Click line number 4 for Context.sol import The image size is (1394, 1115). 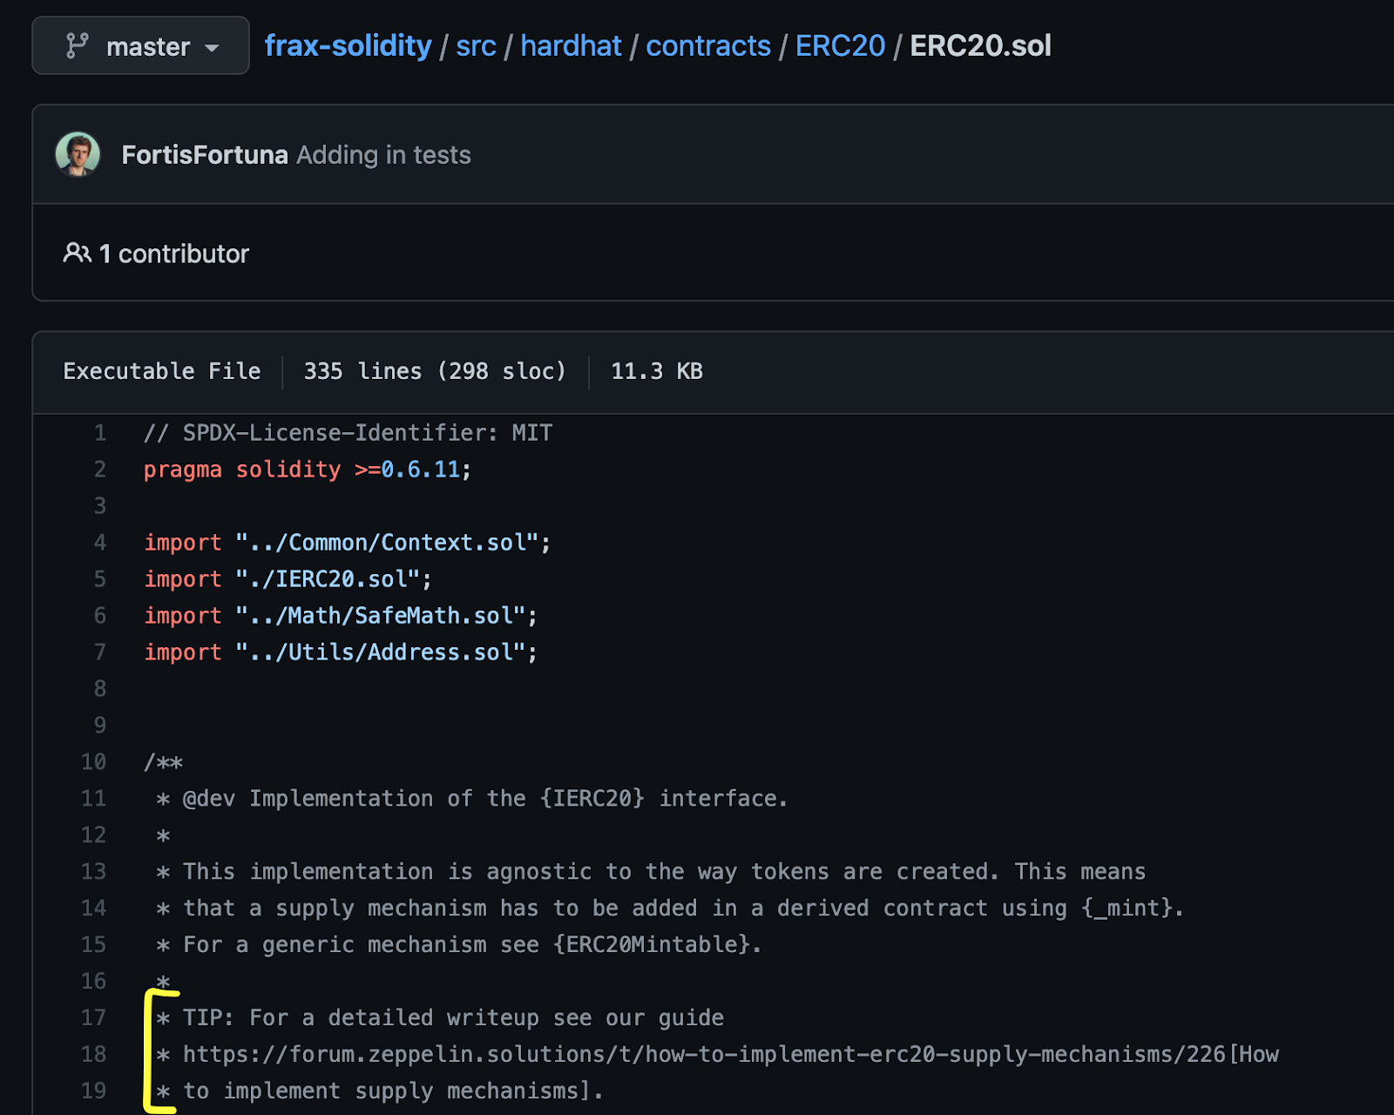click(x=100, y=543)
